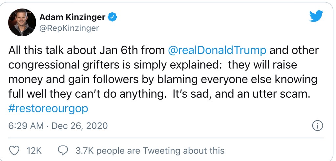
Task: Open Adam Kinzinger's profile photo
Action: [x=22, y=22]
